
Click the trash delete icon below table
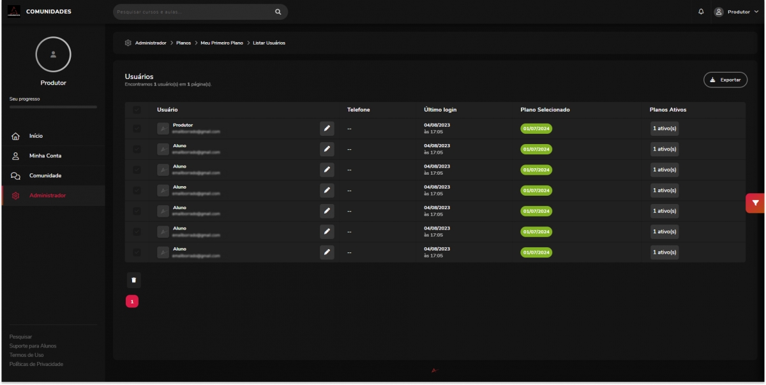pyautogui.click(x=133, y=280)
